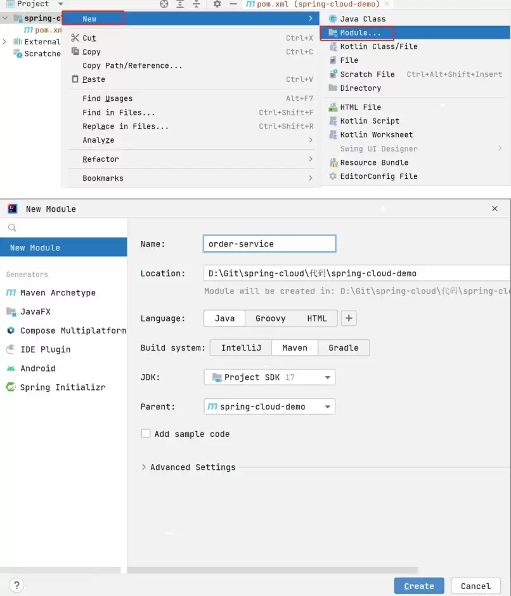
Task: Click the Cut scissors icon
Action: tap(75, 37)
